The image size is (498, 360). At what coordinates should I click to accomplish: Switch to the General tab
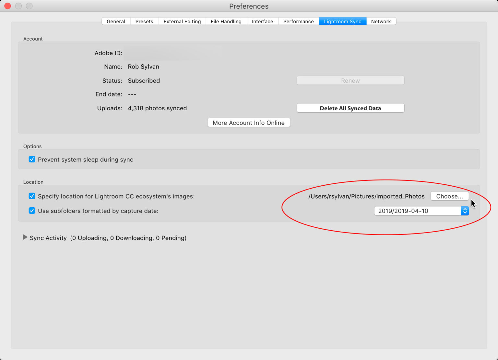pos(116,21)
